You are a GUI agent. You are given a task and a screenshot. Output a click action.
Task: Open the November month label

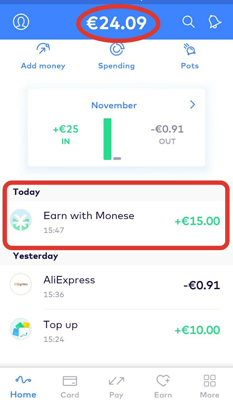[x=114, y=105]
